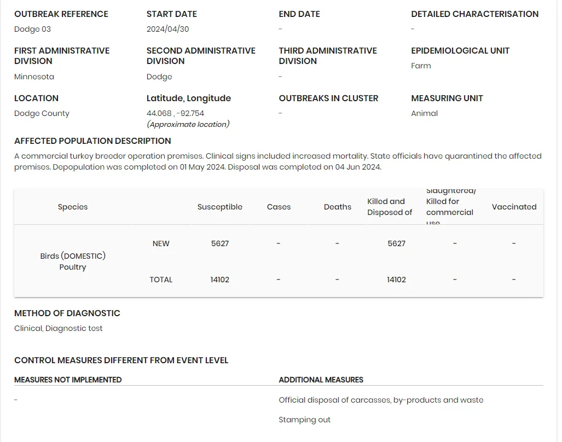The image size is (562, 442).
Task: Click the Clinical, Diagnostic test text
Action: pyautogui.click(x=59, y=328)
